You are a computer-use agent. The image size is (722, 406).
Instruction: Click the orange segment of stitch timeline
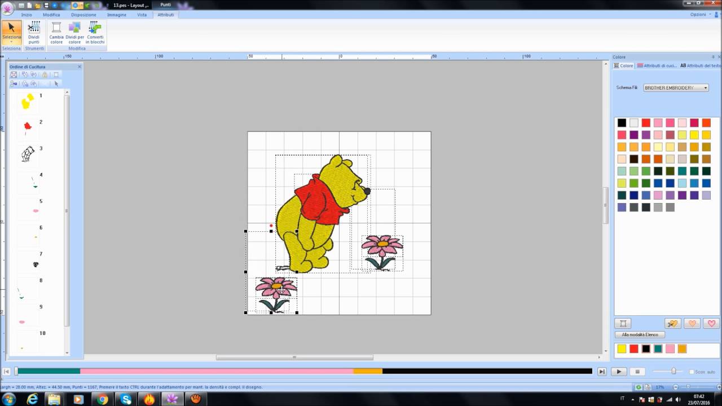click(368, 371)
